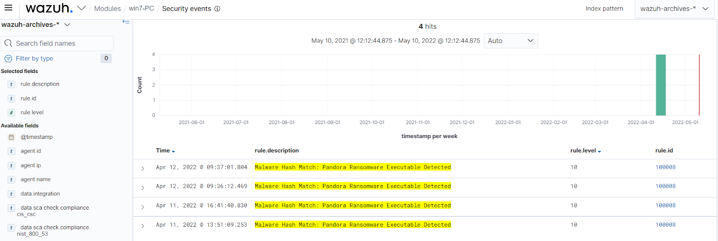Click level value 10 in 09:36:12 row

tap(574, 186)
